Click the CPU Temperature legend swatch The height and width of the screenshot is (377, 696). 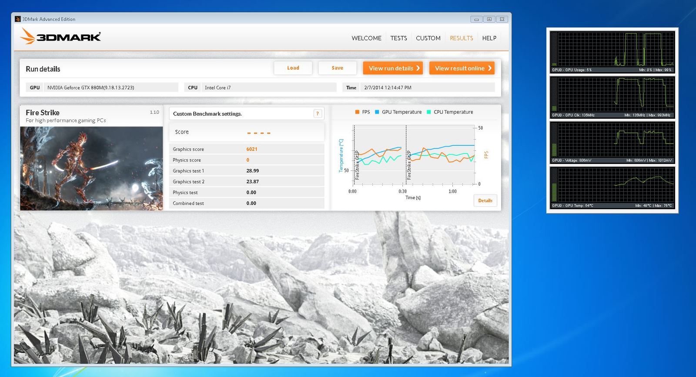point(429,112)
